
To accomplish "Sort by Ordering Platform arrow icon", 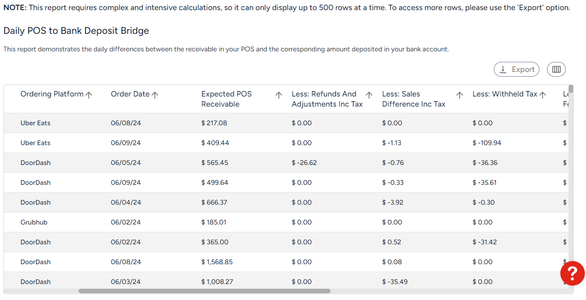I will click(x=89, y=95).
